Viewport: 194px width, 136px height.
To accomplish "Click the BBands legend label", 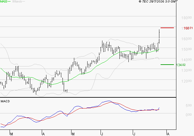I will click(17, 2).
